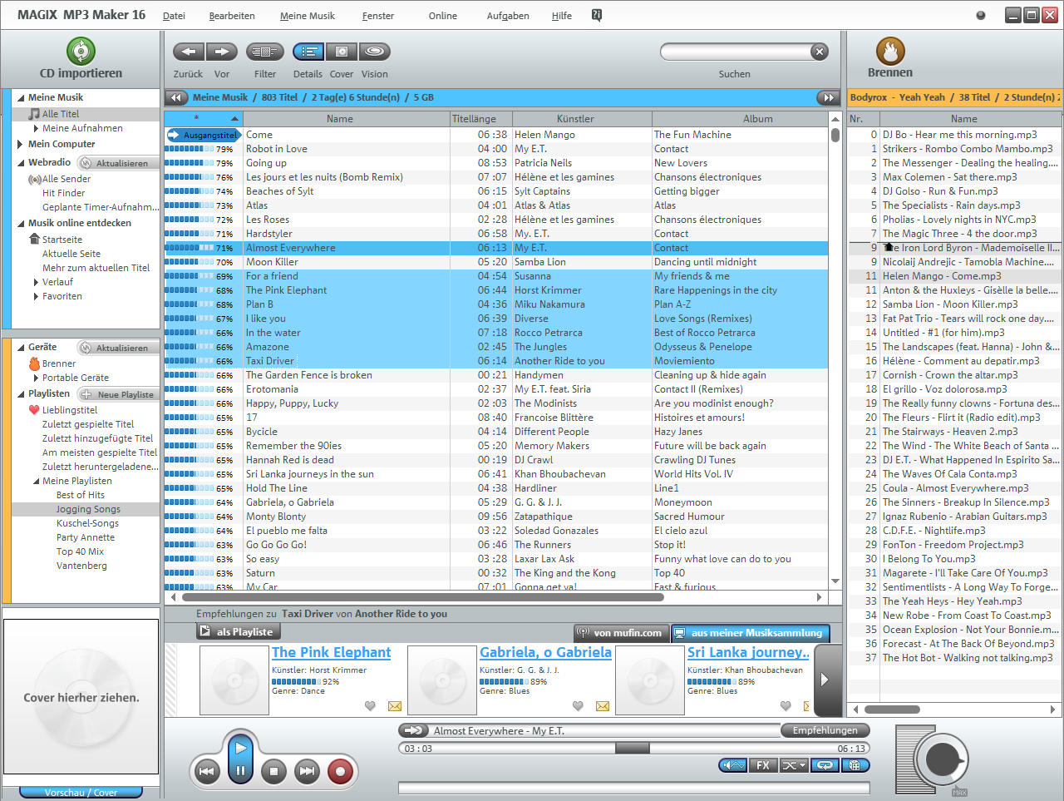Toggle the FX effects button
1064x801 pixels.
(762, 765)
